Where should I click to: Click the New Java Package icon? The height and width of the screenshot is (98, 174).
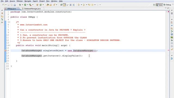tap(37, 5)
